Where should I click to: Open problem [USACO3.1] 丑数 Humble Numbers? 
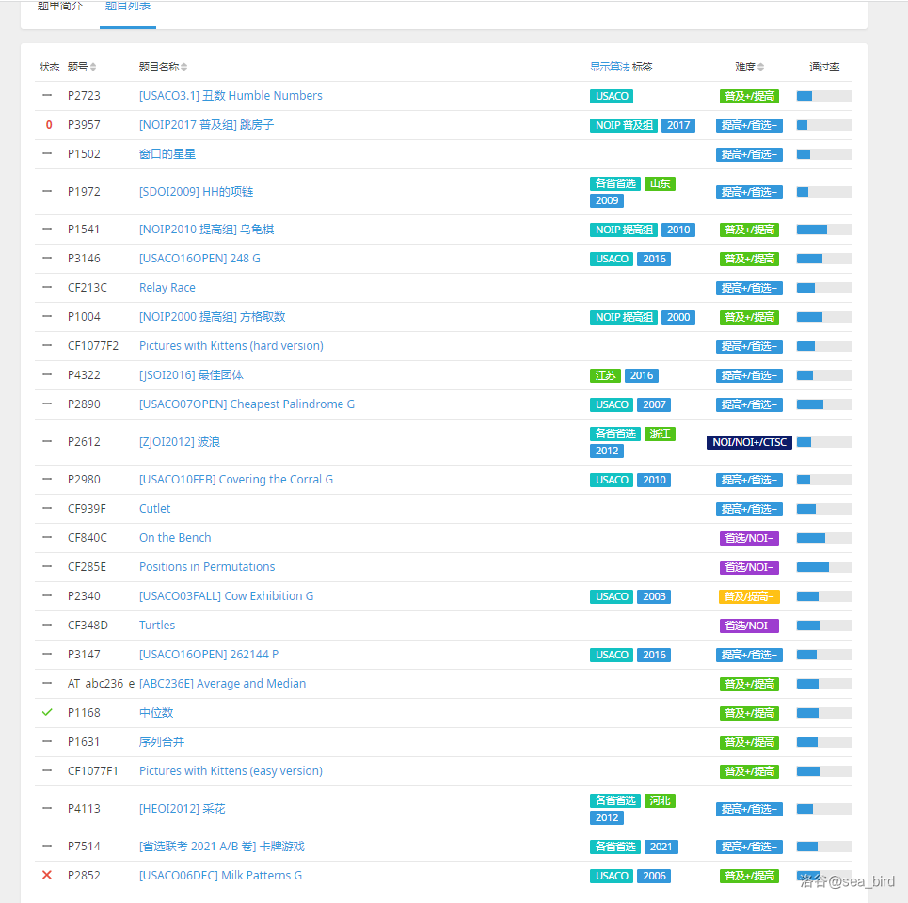231,96
